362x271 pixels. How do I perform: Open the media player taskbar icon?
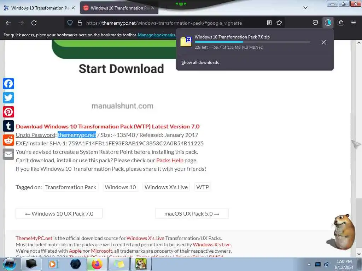[x=52, y=264]
